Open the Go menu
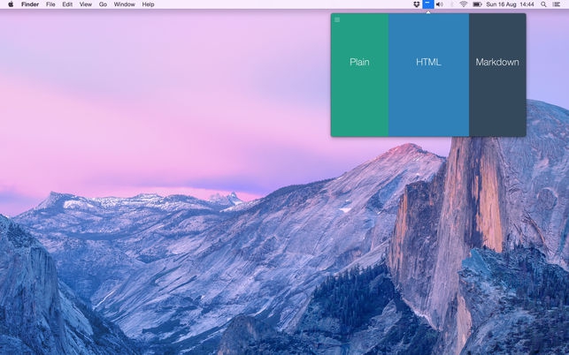 (103, 4)
